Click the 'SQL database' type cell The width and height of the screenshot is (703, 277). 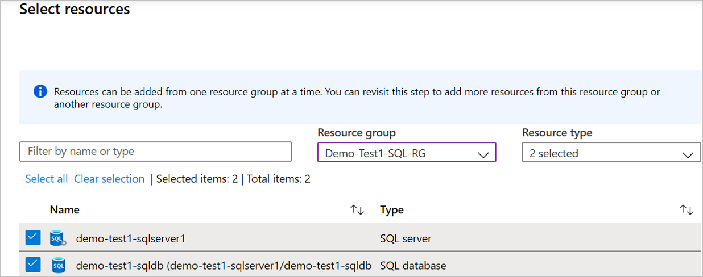click(x=413, y=266)
